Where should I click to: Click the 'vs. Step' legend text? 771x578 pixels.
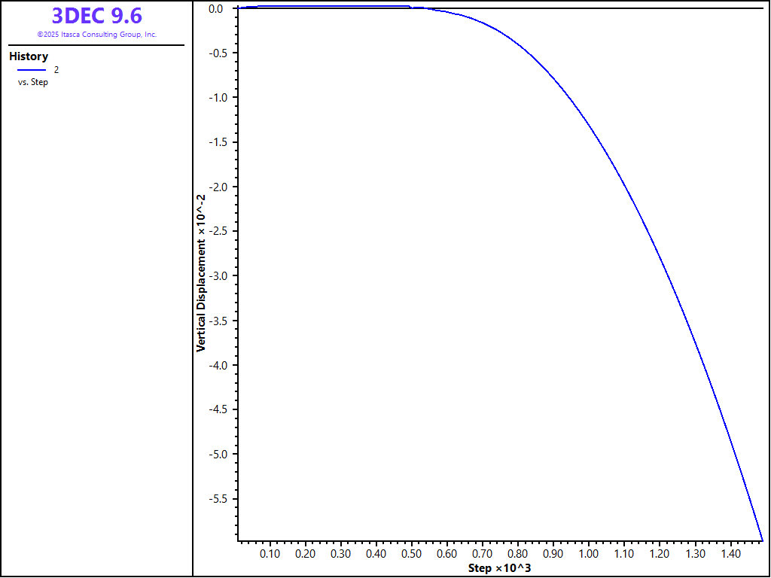(x=33, y=82)
